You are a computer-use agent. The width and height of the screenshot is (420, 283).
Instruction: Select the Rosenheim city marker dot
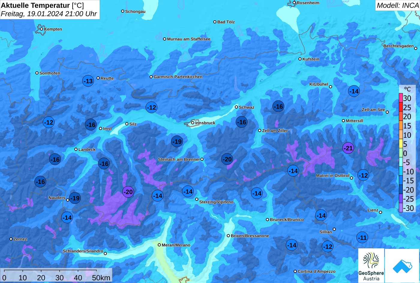tap(294, 3)
